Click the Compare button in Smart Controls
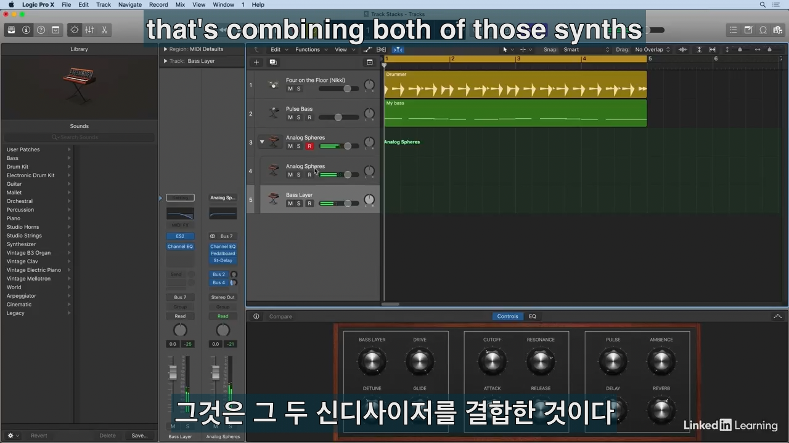Viewport: 789px width, 443px height. coord(280,316)
